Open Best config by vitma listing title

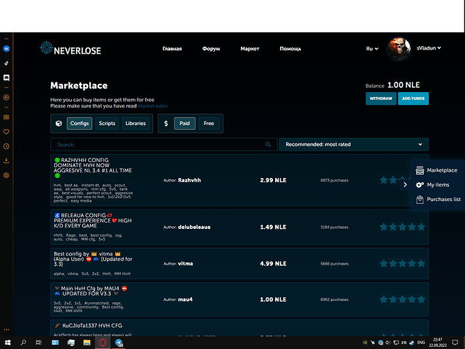93,259
